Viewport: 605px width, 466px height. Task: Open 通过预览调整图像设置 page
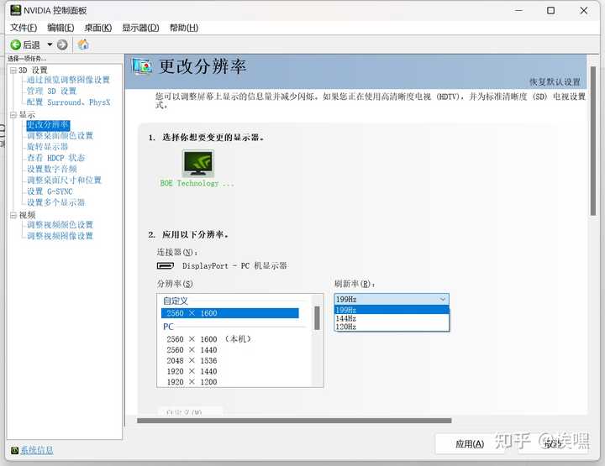(68, 80)
